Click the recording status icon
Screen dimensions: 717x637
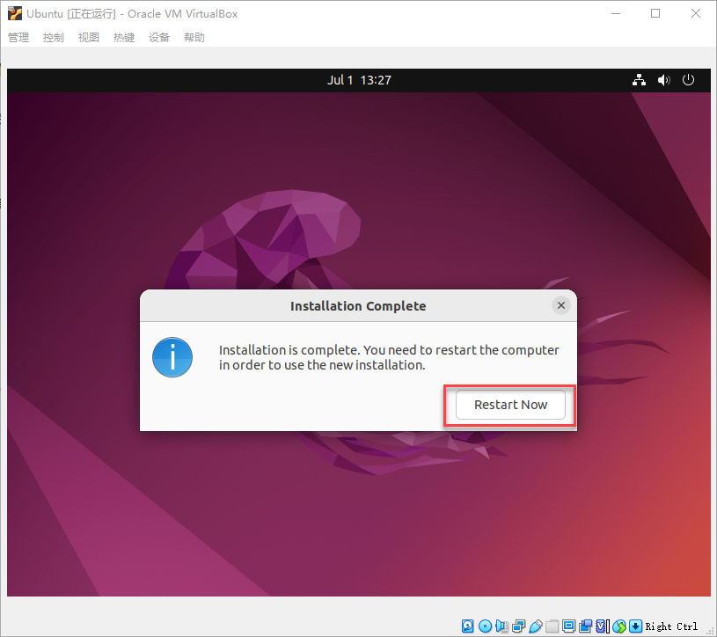(585, 626)
